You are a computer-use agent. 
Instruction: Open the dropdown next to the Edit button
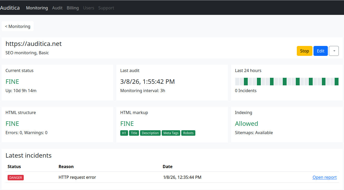click(334, 51)
